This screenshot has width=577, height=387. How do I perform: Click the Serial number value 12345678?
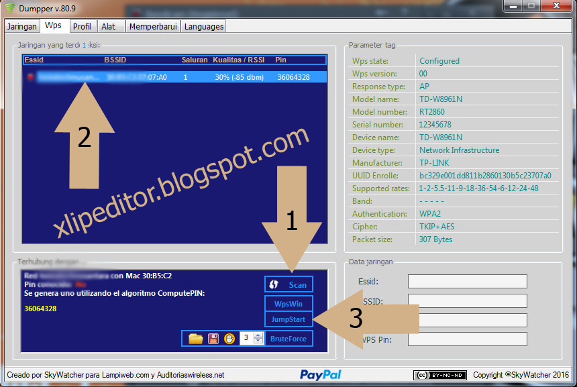435,124
